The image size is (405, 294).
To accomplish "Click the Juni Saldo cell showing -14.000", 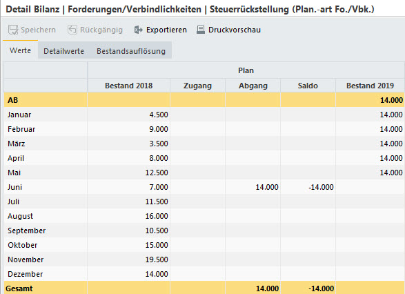I will [x=308, y=187].
